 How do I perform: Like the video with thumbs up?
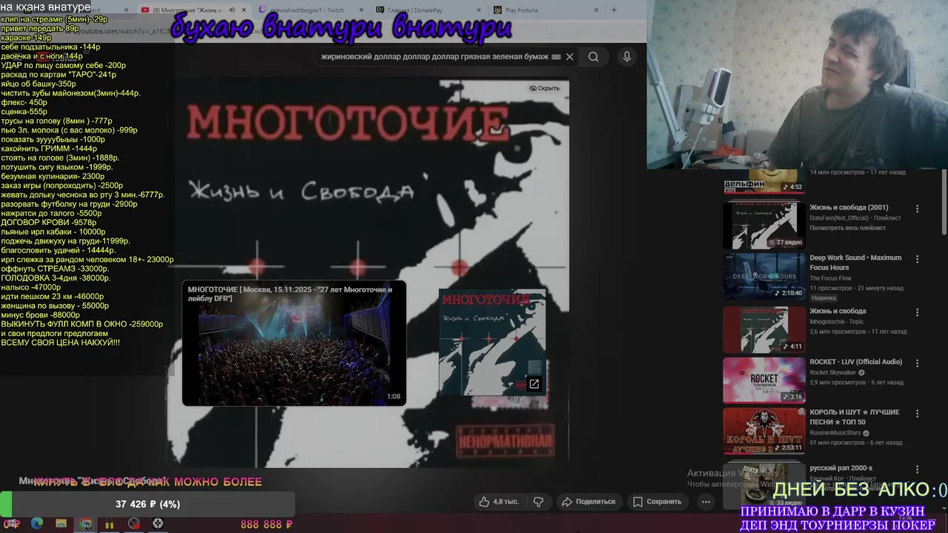[499, 501]
